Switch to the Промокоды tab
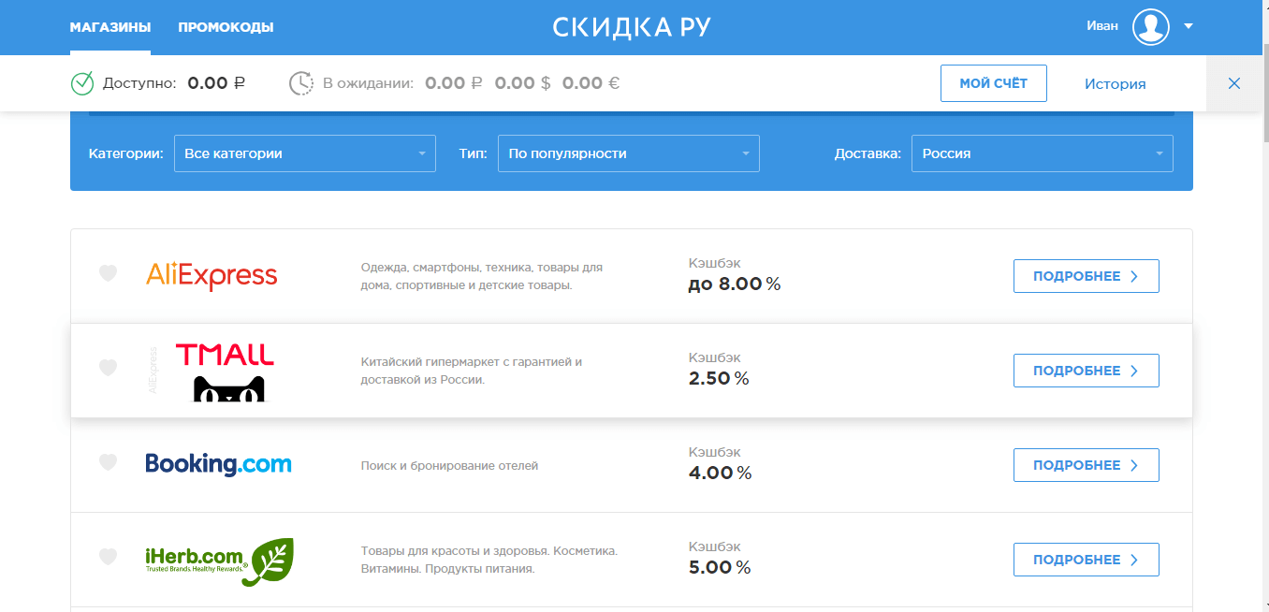This screenshot has height=612, width=1269. pos(226,27)
